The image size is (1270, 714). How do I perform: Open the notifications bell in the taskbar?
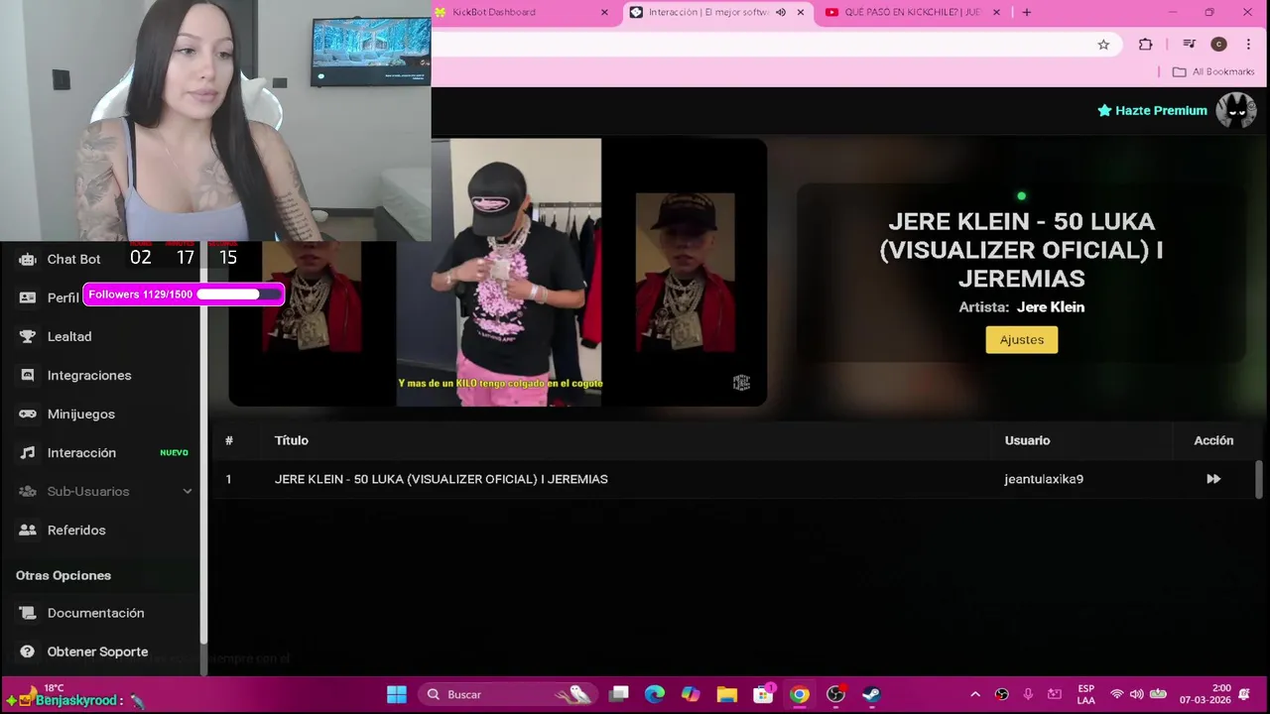(x=1245, y=694)
